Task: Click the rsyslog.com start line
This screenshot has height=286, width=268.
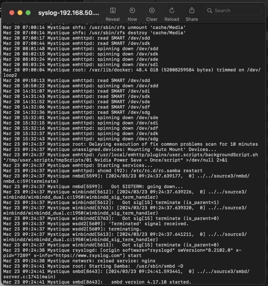Action: pos(72,255)
